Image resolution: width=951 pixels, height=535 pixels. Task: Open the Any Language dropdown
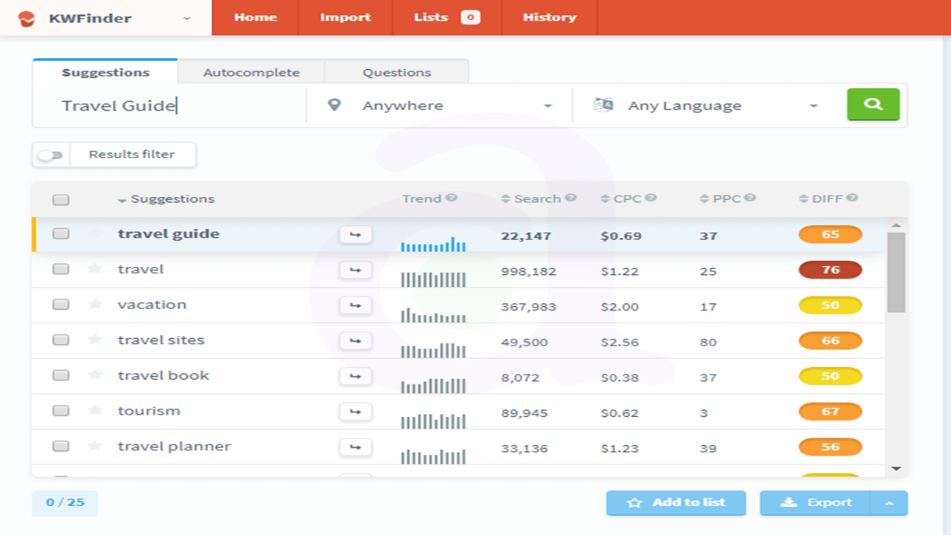click(706, 106)
